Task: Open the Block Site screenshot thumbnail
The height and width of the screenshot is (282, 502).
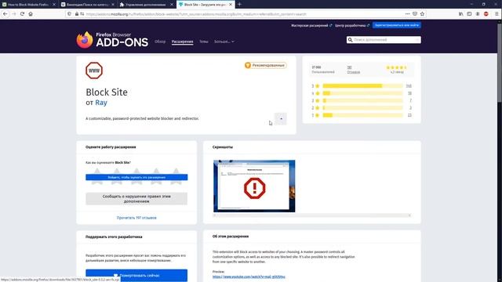Action: coord(254,186)
